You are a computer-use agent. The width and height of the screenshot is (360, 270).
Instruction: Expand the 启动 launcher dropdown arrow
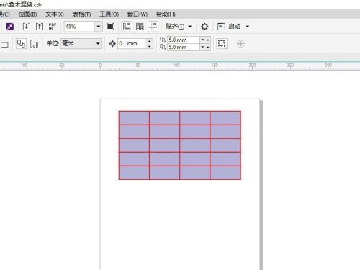248,27
